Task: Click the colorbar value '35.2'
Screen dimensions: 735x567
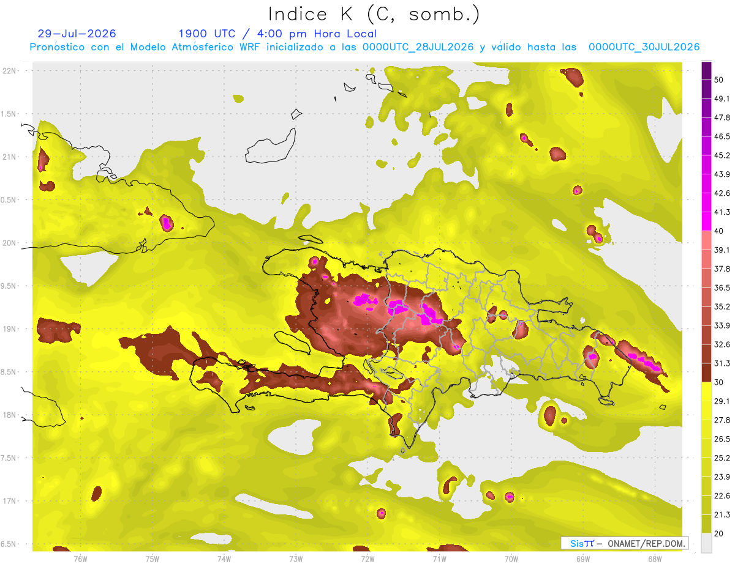Action: [722, 307]
